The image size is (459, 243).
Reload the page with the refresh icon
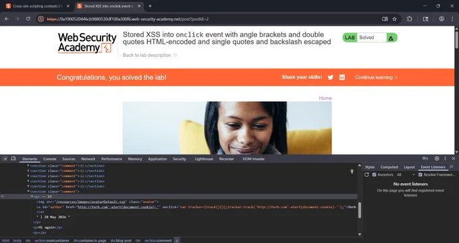28,19
